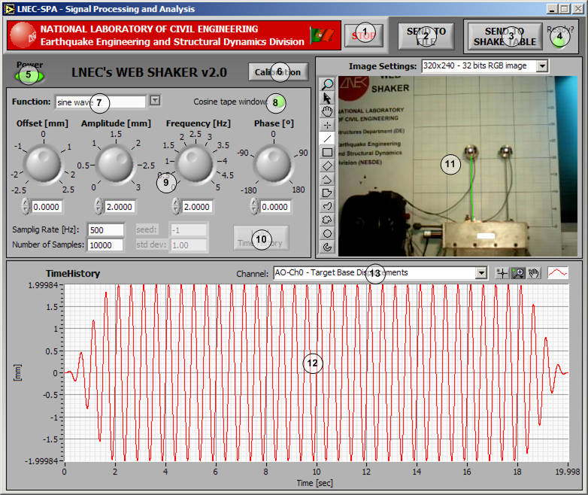This screenshot has height=495, width=588.
Task: Click the 19.998 x-axis end label
Action: [x=568, y=472]
